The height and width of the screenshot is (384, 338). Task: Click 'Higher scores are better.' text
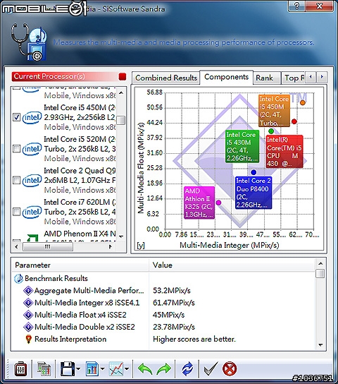(x=194, y=340)
